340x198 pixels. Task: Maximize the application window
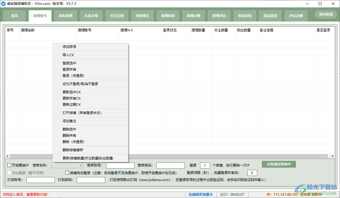click(320, 4)
